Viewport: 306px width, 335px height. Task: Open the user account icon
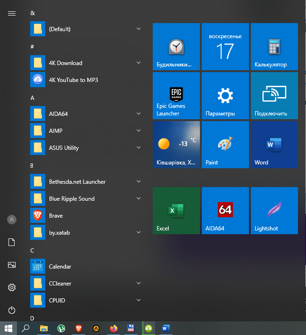(12, 220)
